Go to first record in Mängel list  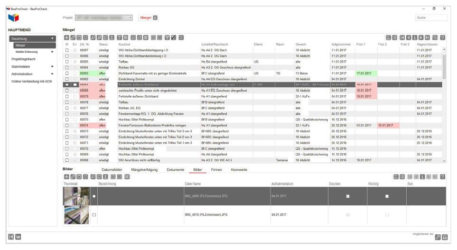click(x=402, y=37)
